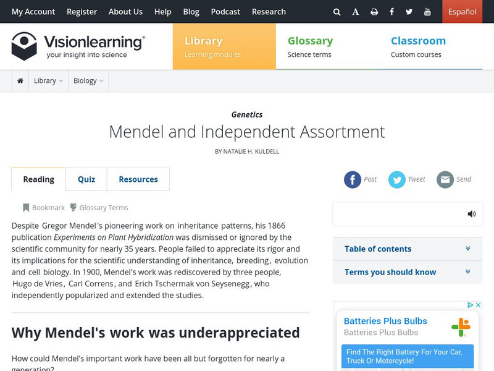
Task: Print page using printer icon
Action: (374, 12)
